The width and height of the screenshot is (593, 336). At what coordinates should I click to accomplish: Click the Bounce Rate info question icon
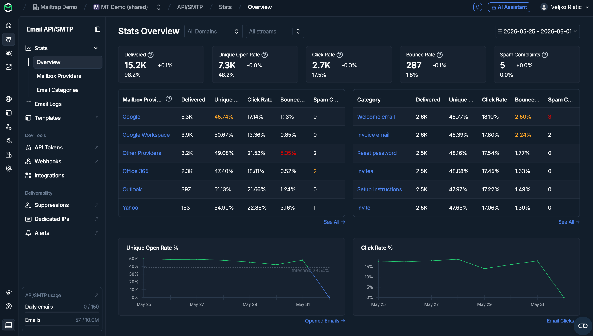[440, 55]
